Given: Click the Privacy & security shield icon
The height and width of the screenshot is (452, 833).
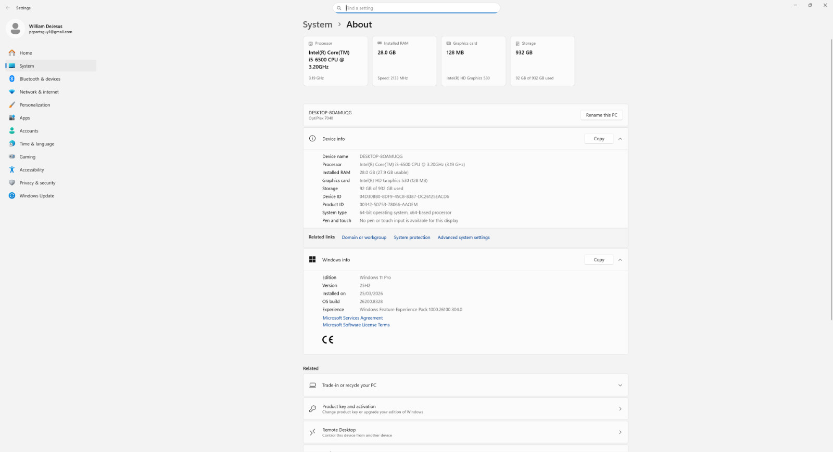Looking at the screenshot, I should click(x=12, y=183).
